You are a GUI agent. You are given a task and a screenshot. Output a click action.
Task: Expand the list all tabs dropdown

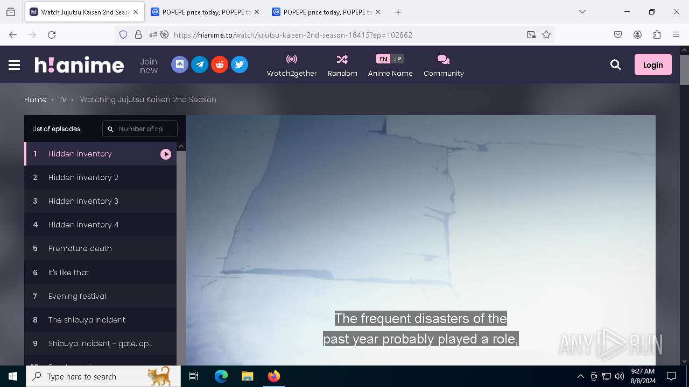coord(582,12)
